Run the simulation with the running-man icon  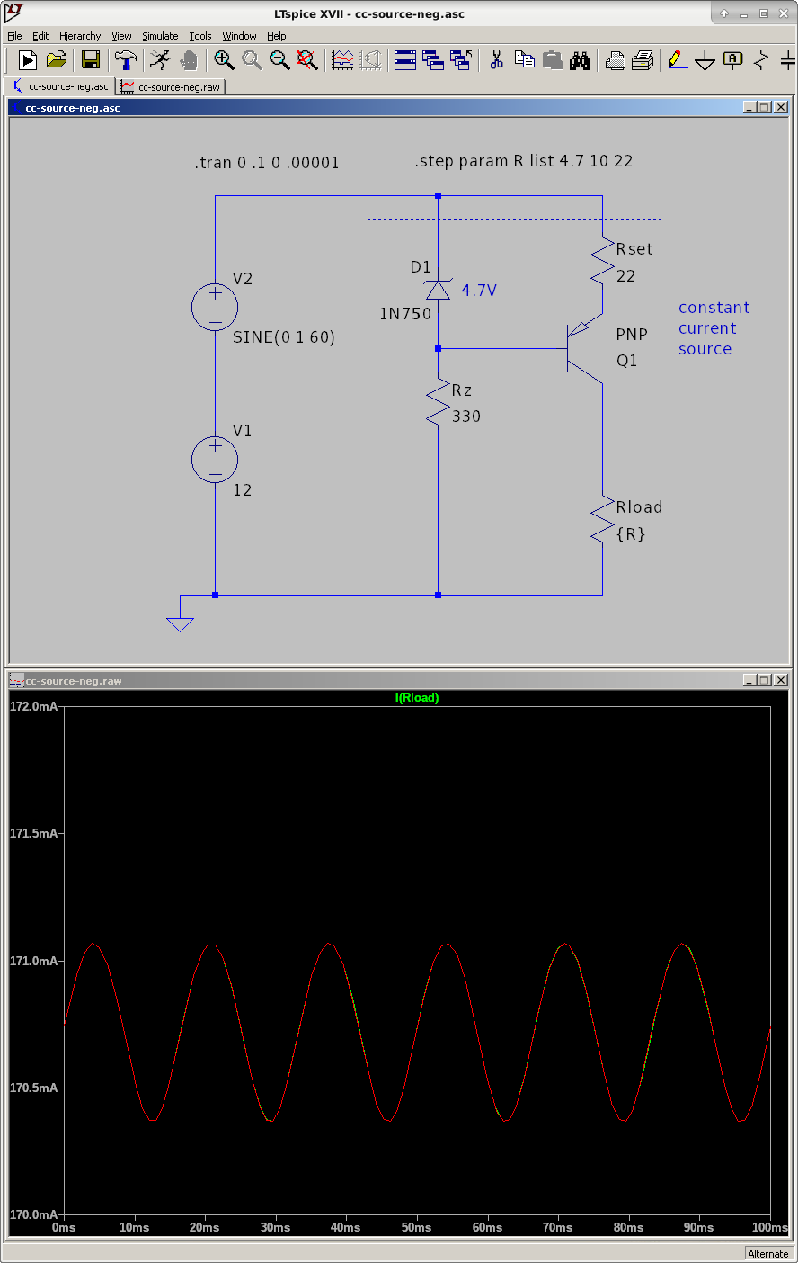tap(160, 60)
